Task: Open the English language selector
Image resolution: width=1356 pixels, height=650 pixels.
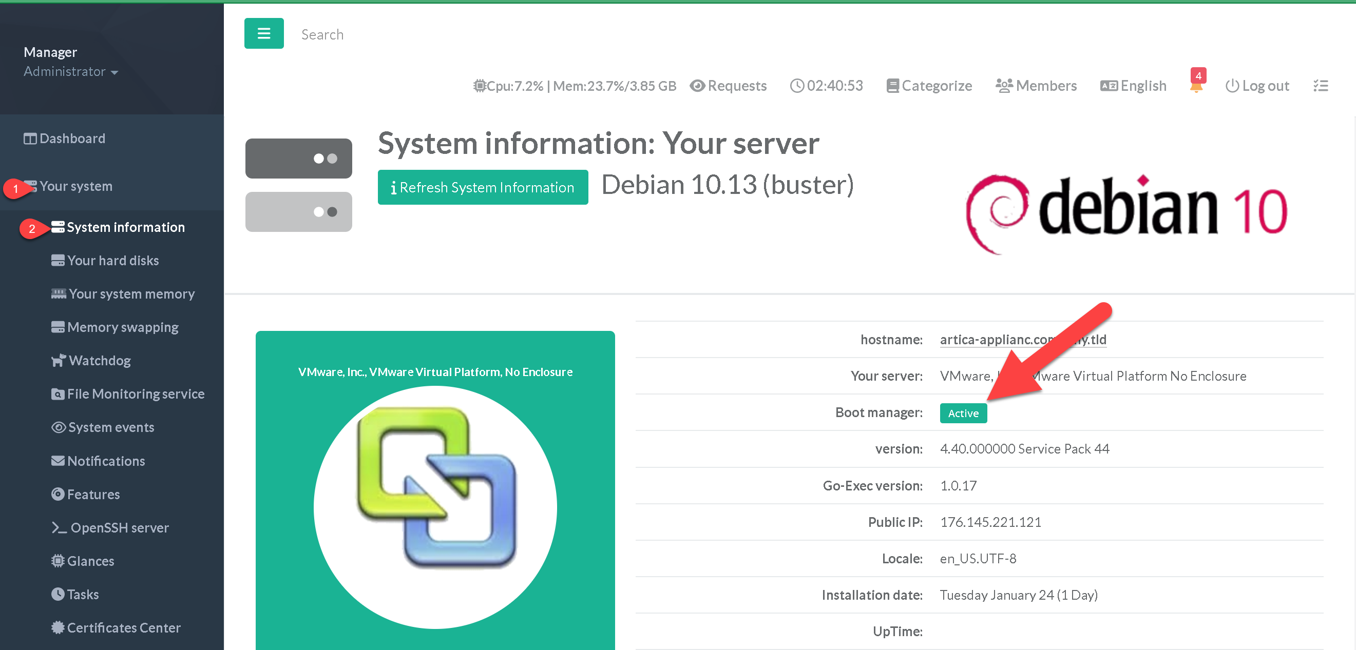Action: (x=1133, y=86)
